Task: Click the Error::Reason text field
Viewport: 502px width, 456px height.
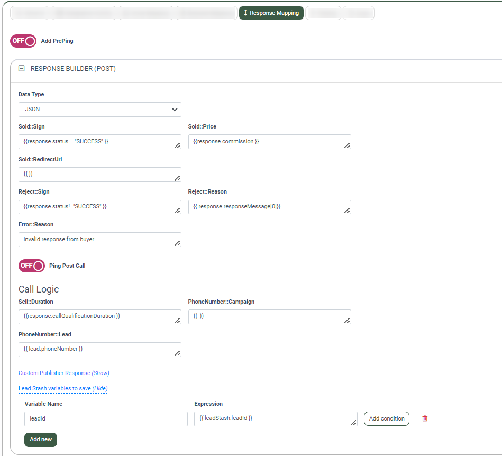Action: (100, 240)
